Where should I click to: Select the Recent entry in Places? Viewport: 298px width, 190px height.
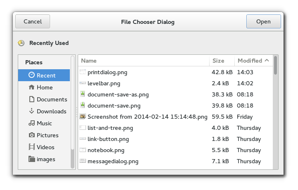(x=46, y=75)
